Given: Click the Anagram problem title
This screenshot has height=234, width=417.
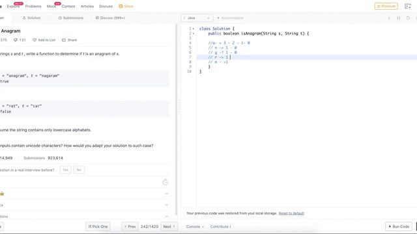Looking at the screenshot, I should (x=10, y=31).
